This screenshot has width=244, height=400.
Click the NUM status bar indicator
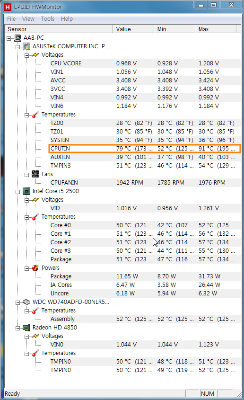[207, 394]
